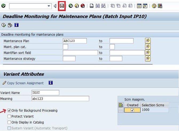Image resolution: width=179 pixels, height=131 pixels.
Task: Open multiple selection for Maintenance Plan
Action: pos(148,41)
